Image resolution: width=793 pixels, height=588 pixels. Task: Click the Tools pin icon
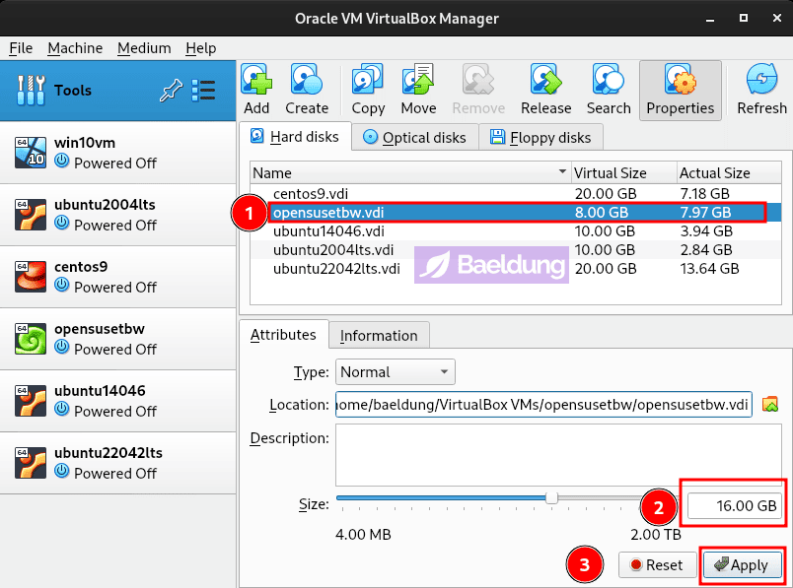[x=171, y=91]
